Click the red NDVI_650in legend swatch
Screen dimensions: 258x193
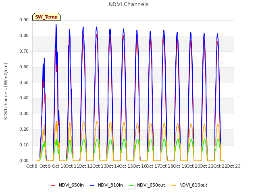[53, 186]
